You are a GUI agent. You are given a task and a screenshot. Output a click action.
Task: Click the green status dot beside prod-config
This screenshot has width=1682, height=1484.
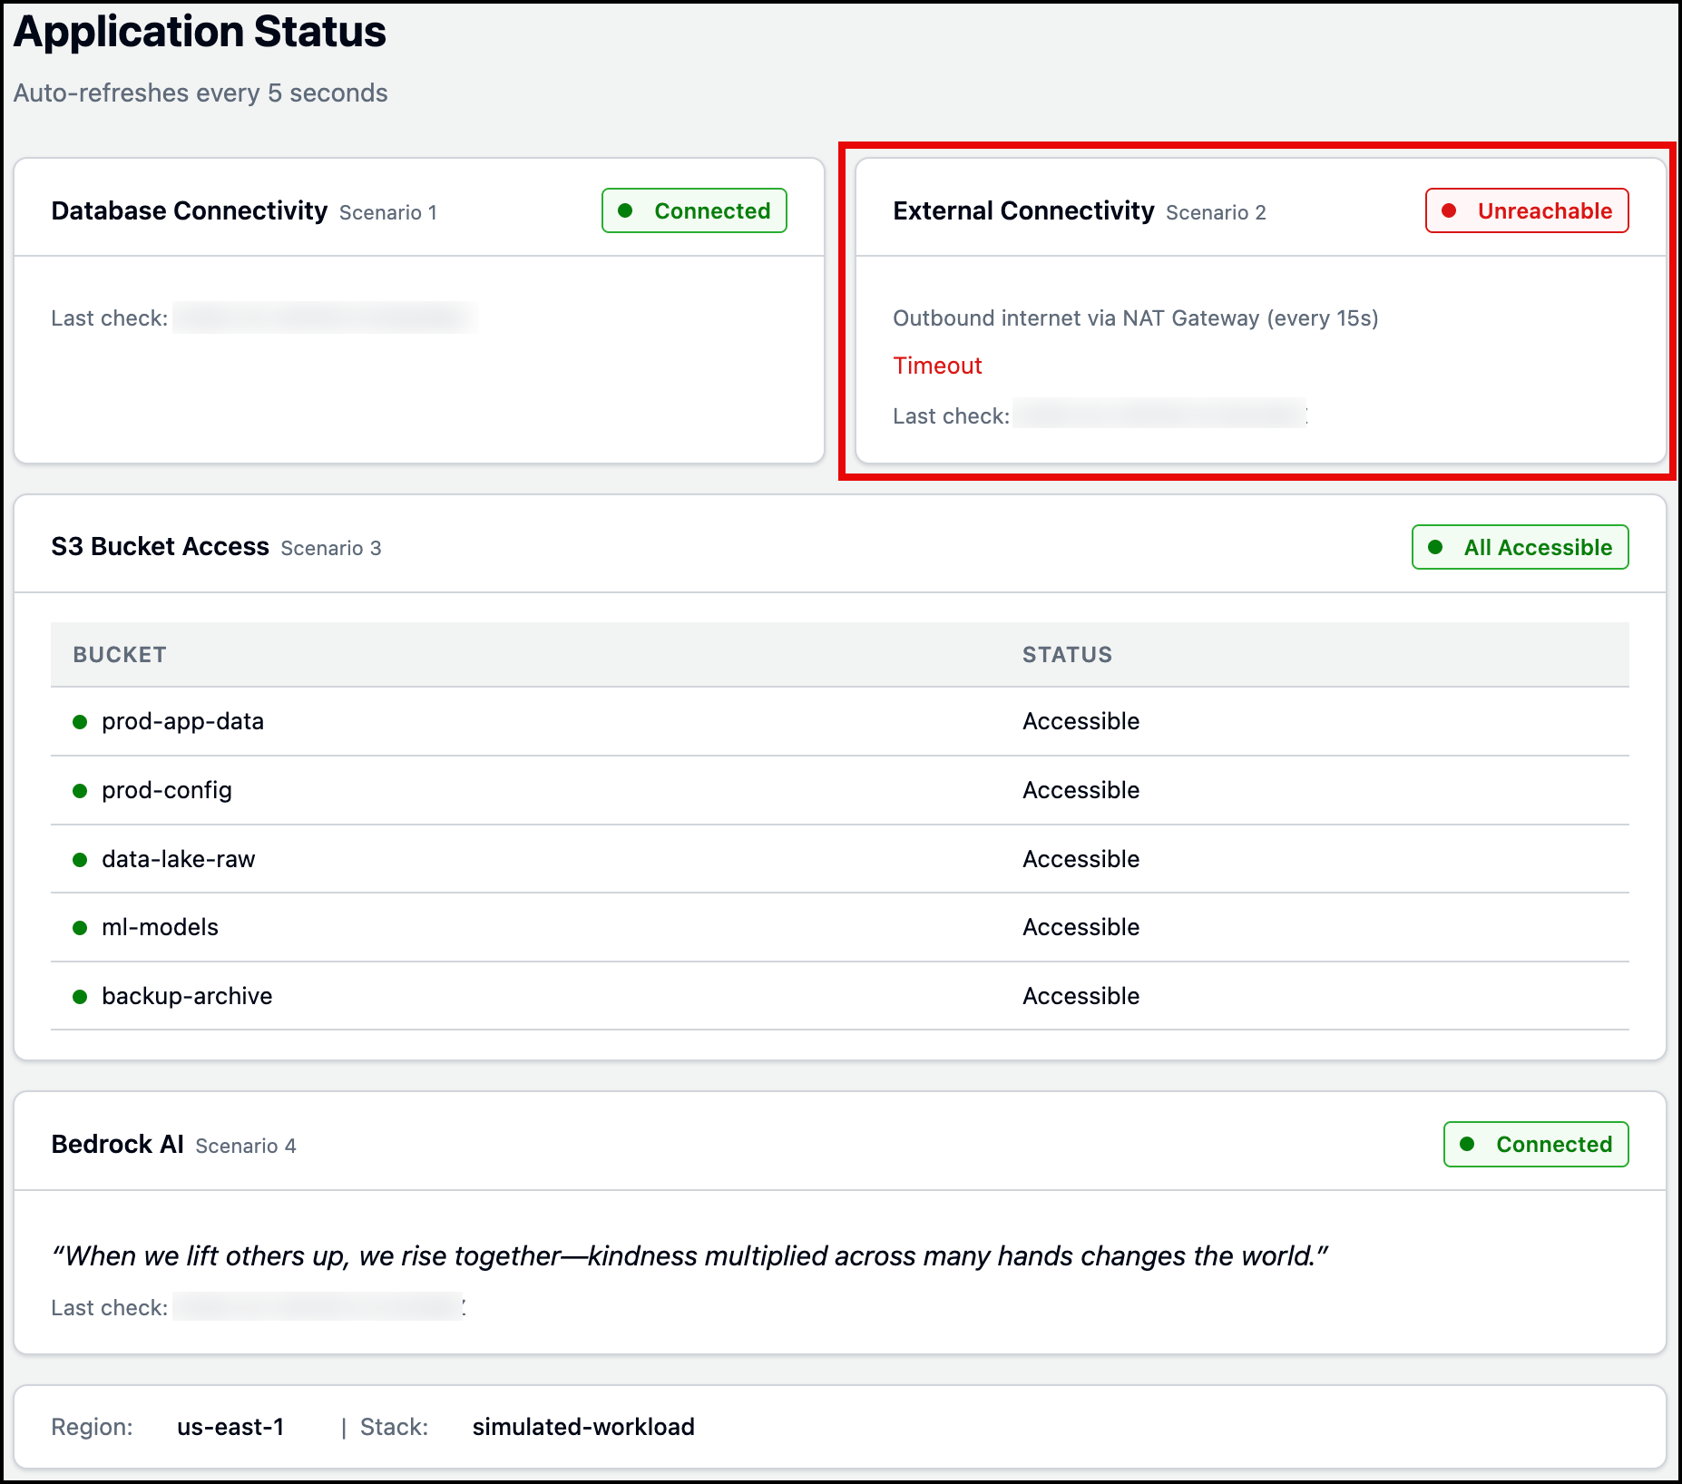click(80, 791)
